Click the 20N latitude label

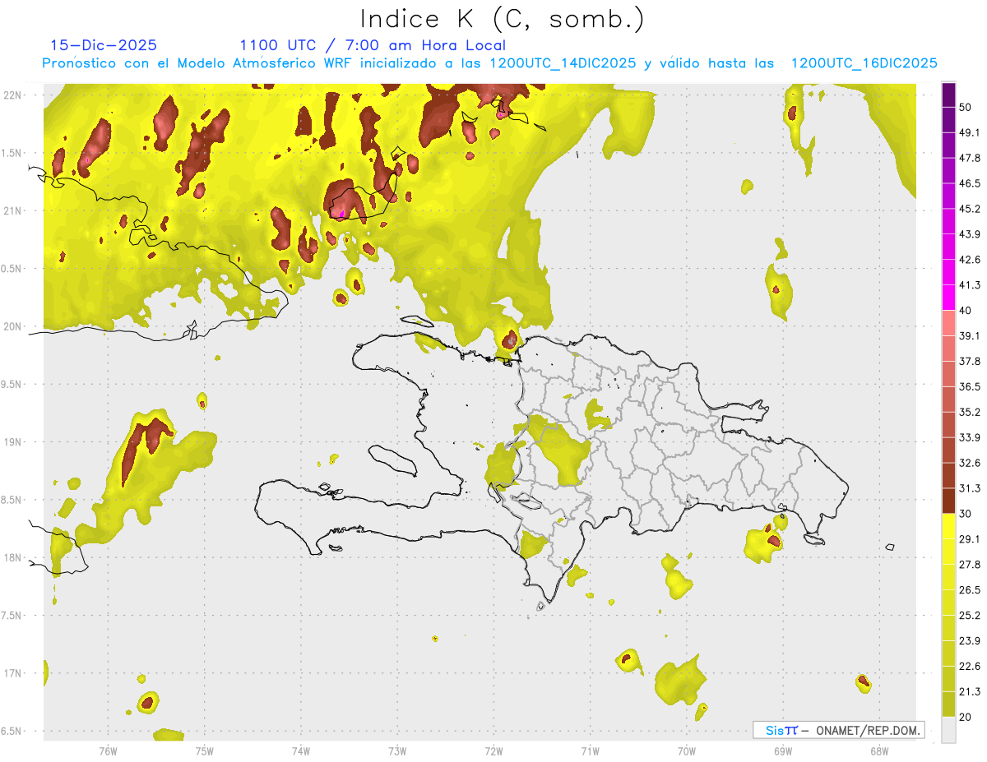(14, 326)
